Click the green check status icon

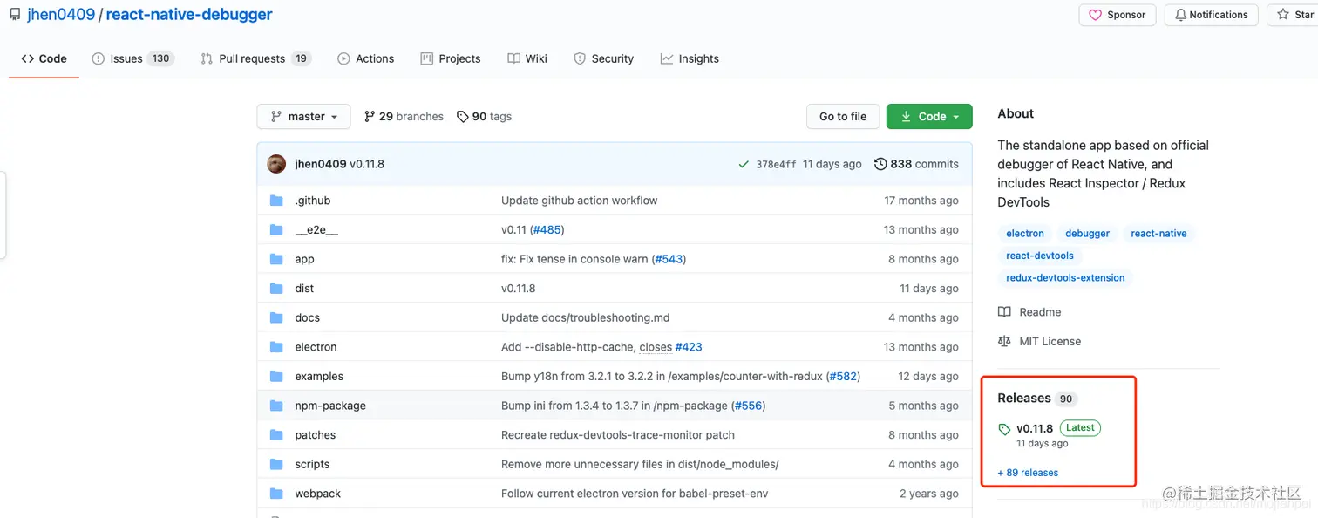click(744, 164)
